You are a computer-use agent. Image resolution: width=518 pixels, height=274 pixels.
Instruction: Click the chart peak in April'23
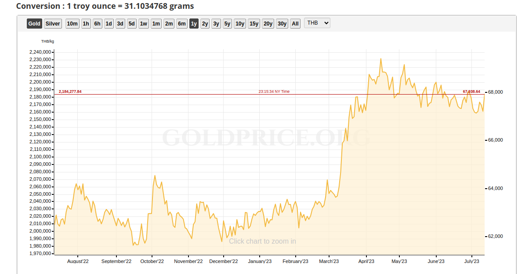[381, 58]
